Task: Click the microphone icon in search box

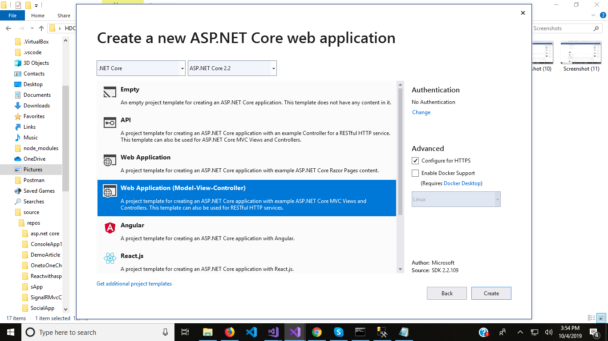Action: tap(165, 332)
